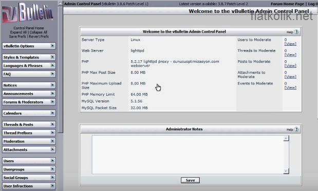Image resolution: width=318 pixels, height=191 pixels.
Task: Expand Threads & Posts arrow
Action: pyautogui.click(x=52, y=125)
